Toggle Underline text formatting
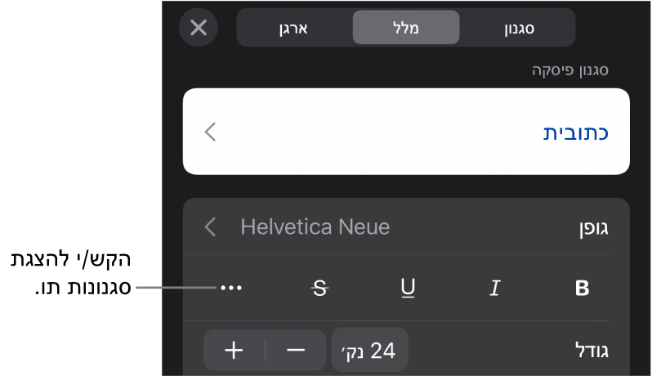Screen dimensions: 652x376 tap(407, 289)
